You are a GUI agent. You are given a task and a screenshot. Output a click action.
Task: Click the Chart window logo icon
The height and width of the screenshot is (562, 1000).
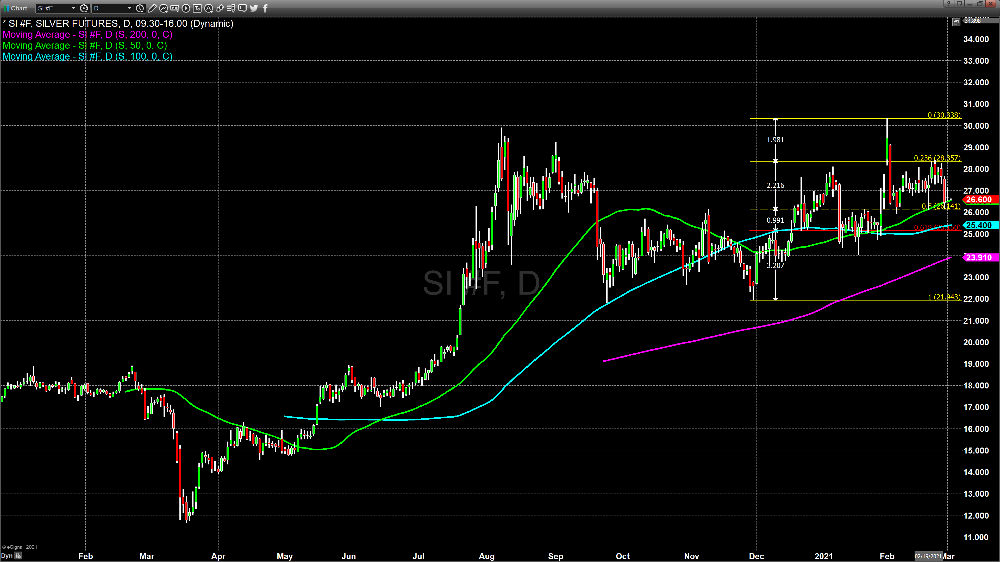pos(7,8)
